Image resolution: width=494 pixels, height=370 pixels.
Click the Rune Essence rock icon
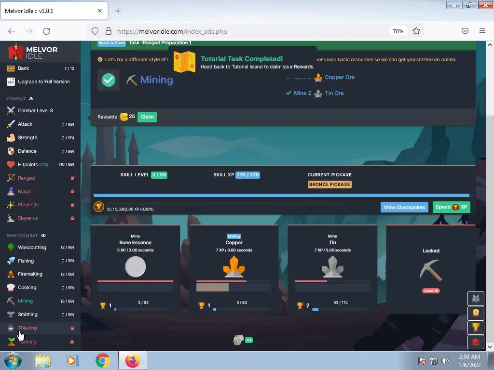coord(135,267)
